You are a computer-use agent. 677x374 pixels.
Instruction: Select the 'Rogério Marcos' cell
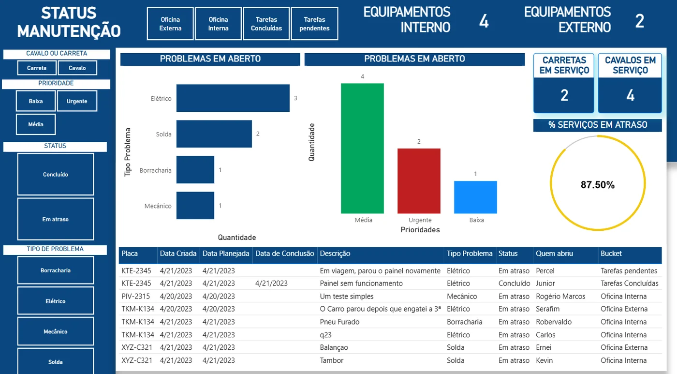coord(560,296)
